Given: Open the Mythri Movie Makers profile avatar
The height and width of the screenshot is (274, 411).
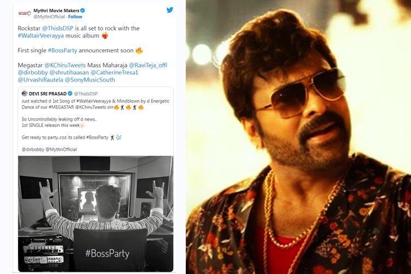Looking at the screenshot, I should click(24, 12).
